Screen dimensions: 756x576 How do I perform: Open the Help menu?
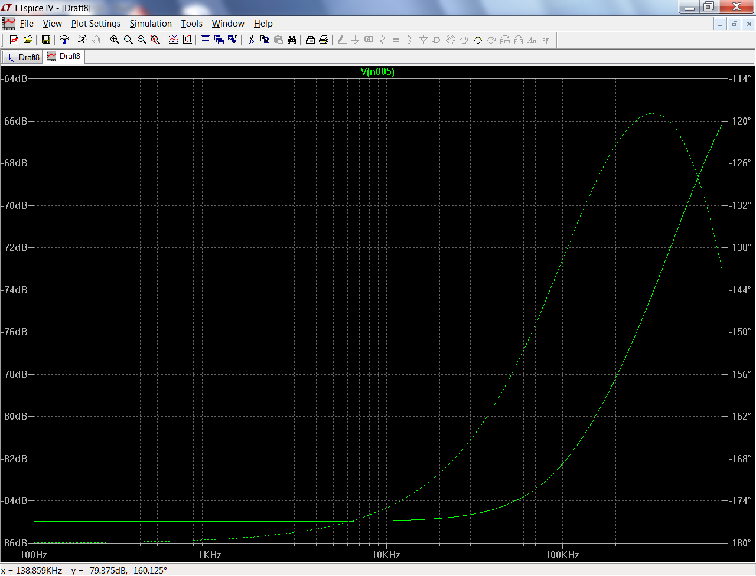(x=263, y=24)
